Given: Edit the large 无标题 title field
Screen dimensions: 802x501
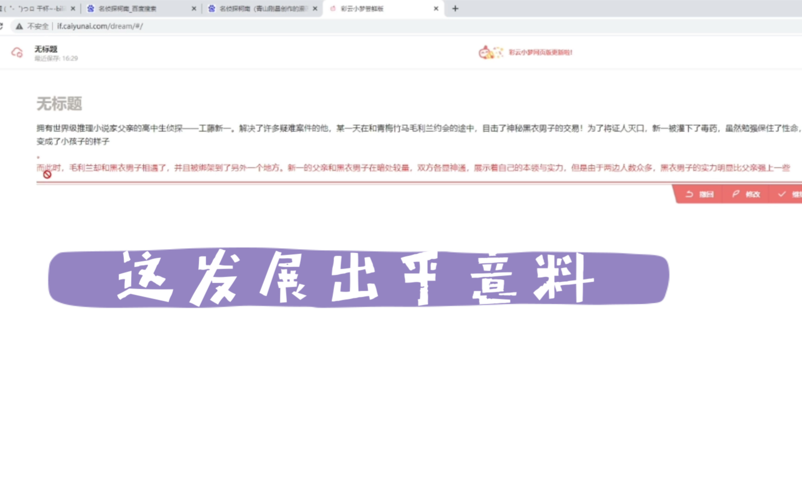Looking at the screenshot, I should tap(59, 104).
